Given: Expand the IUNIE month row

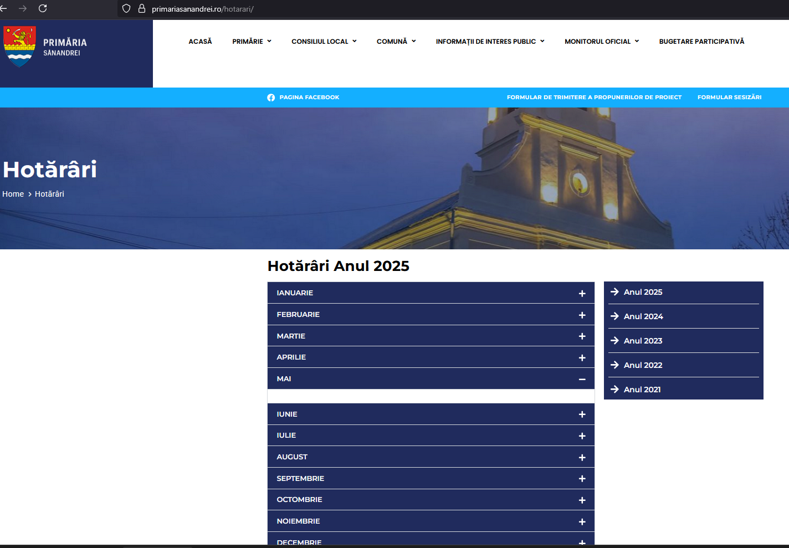Looking at the screenshot, I should [582, 414].
